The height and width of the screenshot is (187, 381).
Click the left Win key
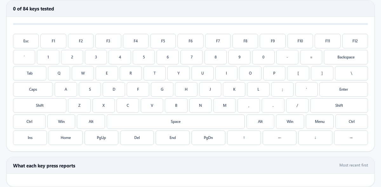[61, 122]
